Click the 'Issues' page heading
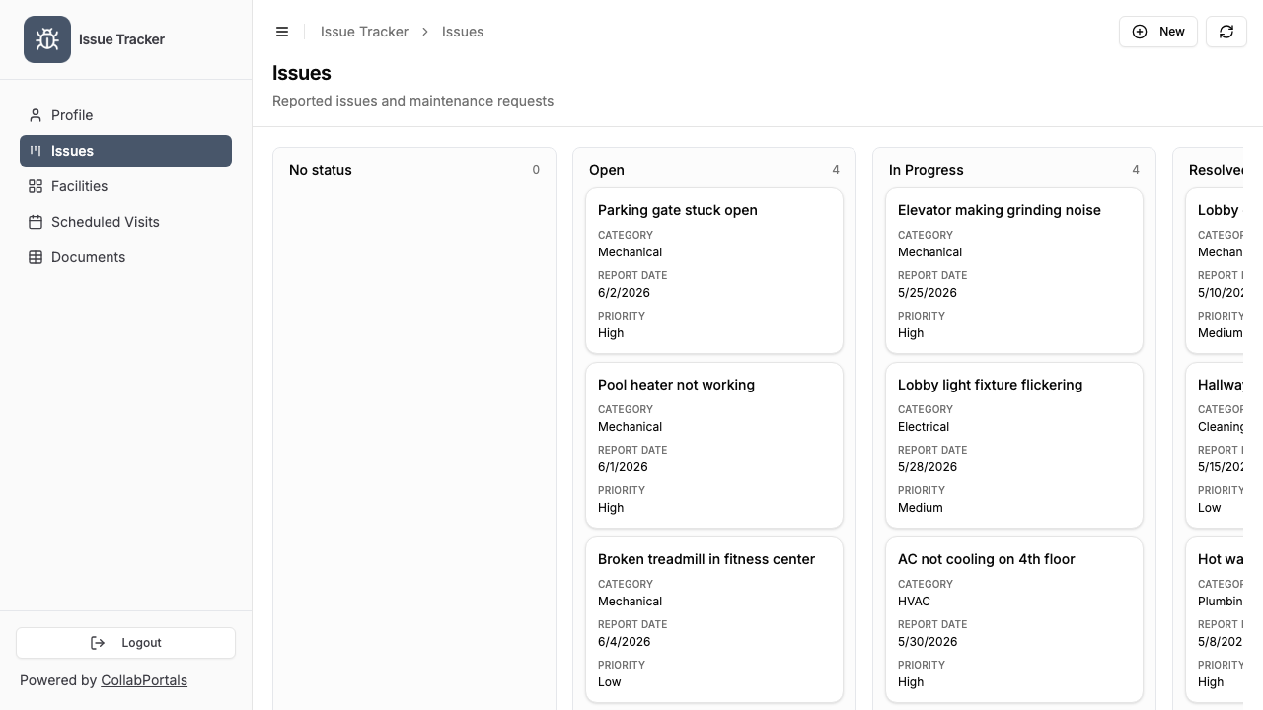Screen dimensions: 1263x710 tap(302, 73)
